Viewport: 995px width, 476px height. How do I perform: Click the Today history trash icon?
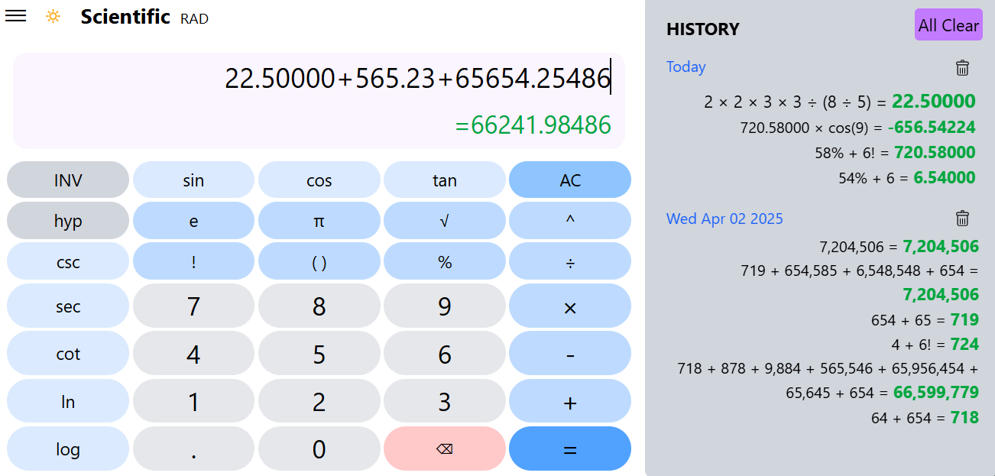pos(962,68)
